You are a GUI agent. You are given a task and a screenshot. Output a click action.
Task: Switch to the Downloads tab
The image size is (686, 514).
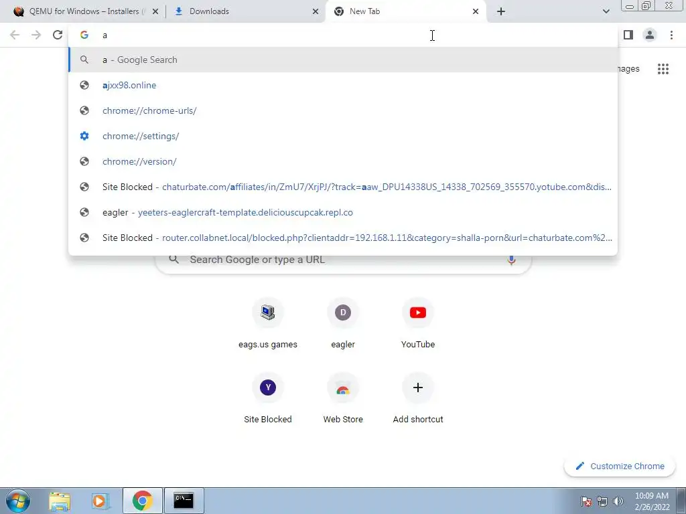tap(245, 11)
